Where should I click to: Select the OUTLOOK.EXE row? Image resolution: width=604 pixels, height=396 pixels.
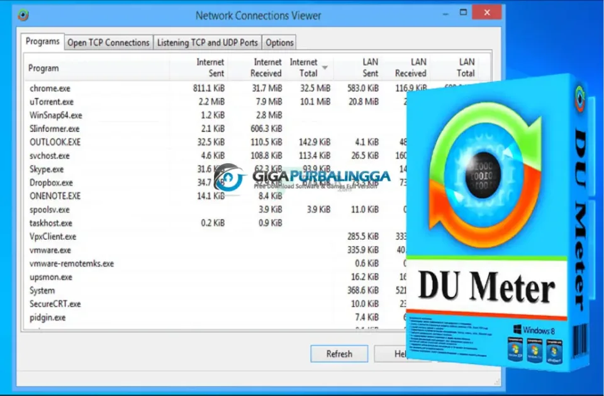coord(216,142)
